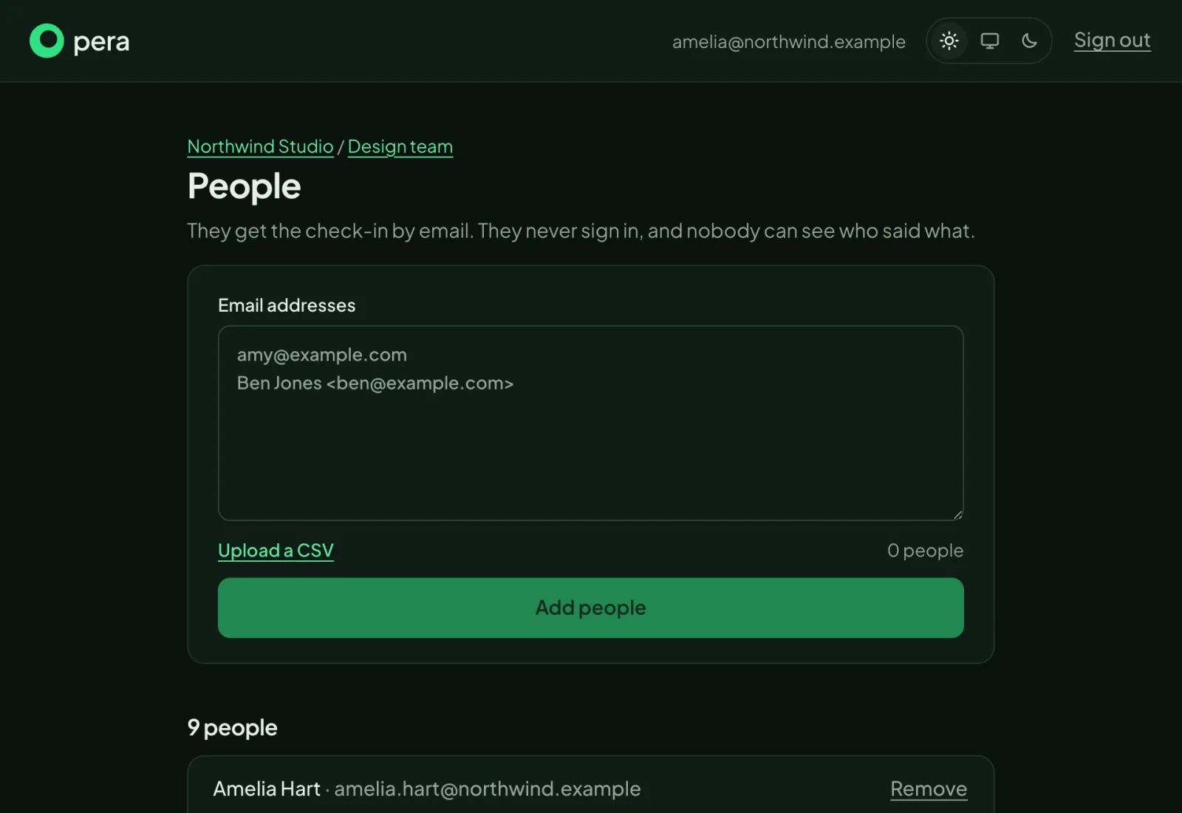Click the Email addresses field label
The image size is (1182, 813).
[x=287, y=305]
